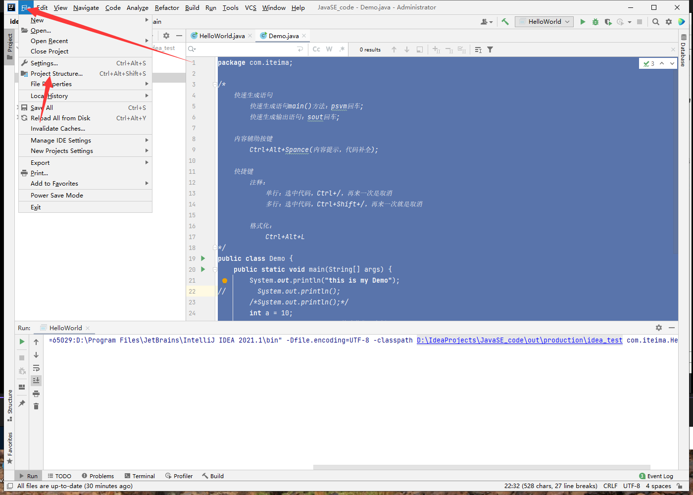Run HelloWorld with green play icon in top toolbar
Viewport: 693px width, 495px height.
point(583,22)
